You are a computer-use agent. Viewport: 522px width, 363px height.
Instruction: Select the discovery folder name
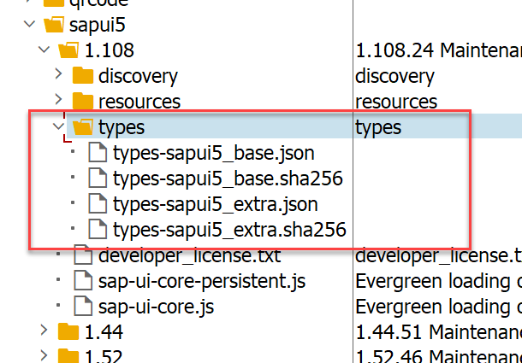[x=138, y=77]
